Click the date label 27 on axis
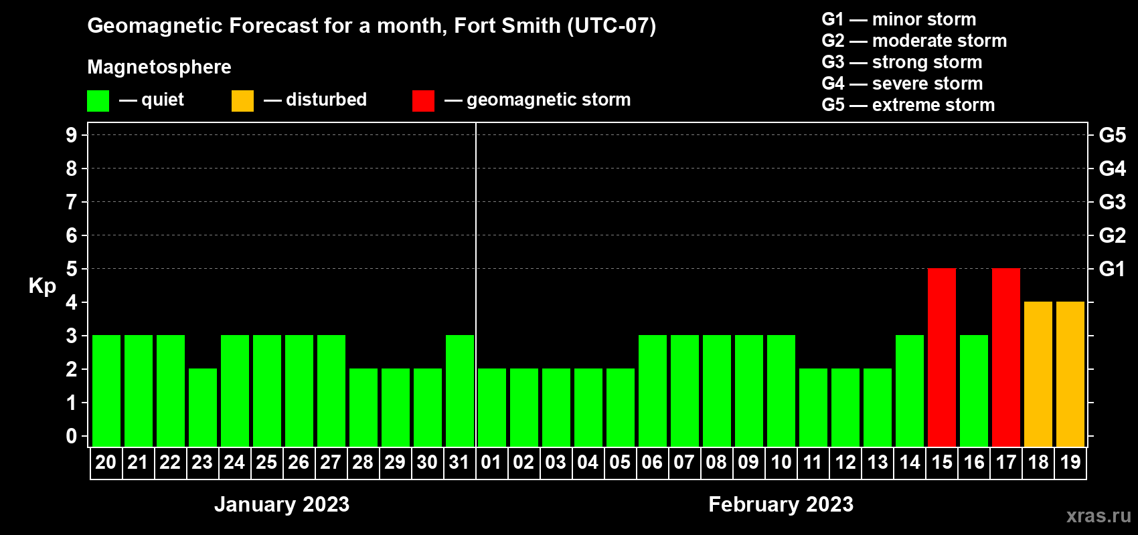 [331, 463]
